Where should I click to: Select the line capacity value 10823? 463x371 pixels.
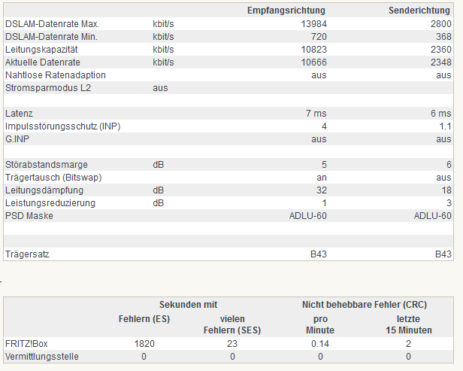click(314, 50)
